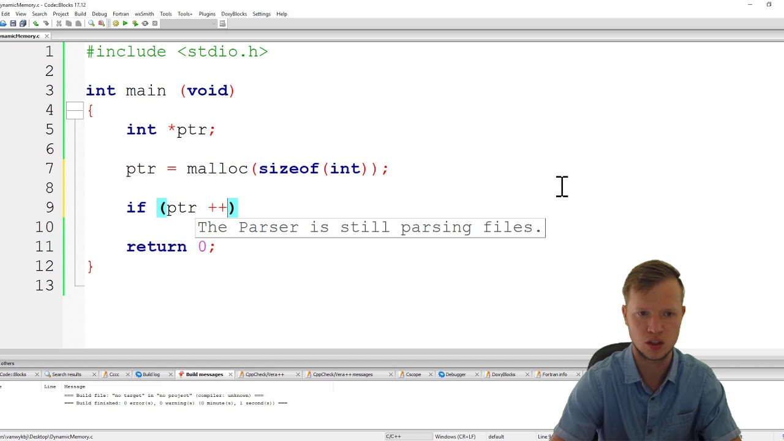Close the Debugger log tab
The image size is (784, 441).
[x=477, y=374]
